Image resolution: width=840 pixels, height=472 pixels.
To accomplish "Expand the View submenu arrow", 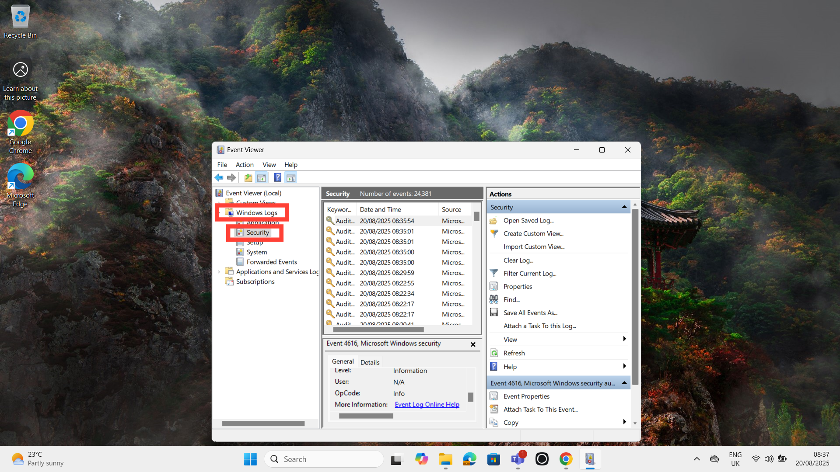I will pyautogui.click(x=624, y=339).
